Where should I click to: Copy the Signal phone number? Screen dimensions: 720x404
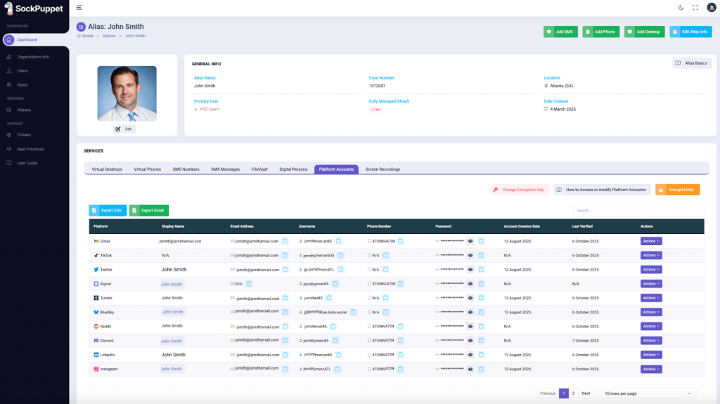click(401, 284)
